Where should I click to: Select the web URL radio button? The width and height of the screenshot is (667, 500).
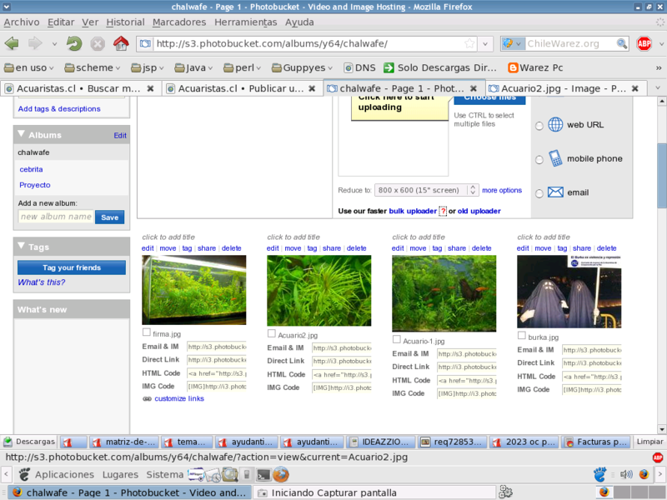point(539,125)
